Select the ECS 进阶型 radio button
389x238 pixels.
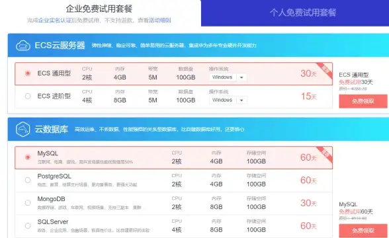28,97
